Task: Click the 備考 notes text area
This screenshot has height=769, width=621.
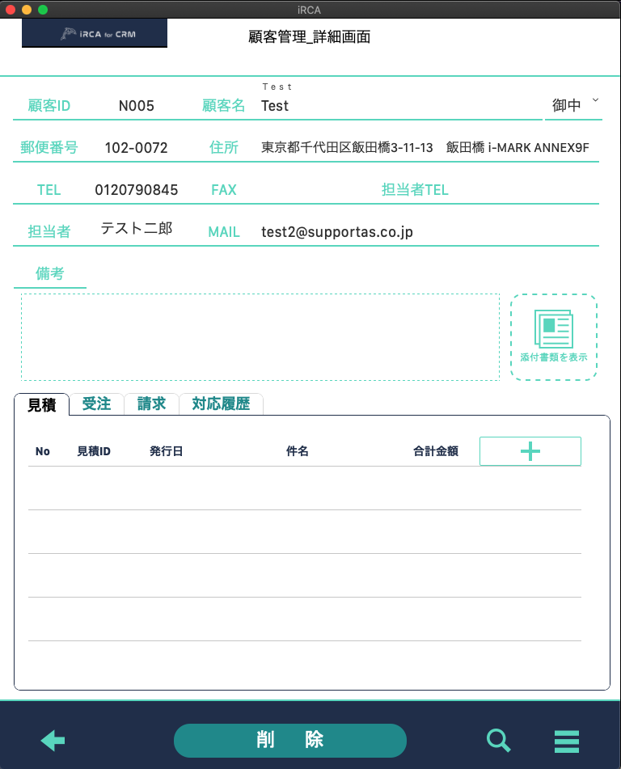Action: click(x=260, y=336)
